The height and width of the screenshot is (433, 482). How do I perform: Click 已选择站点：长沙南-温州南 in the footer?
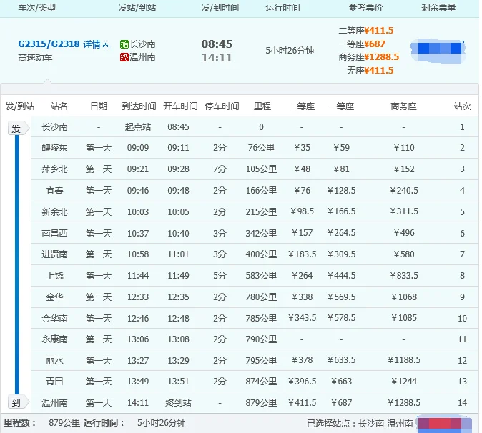pyautogui.click(x=360, y=424)
